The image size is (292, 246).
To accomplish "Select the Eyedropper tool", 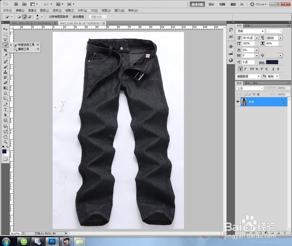I will coord(5,56).
